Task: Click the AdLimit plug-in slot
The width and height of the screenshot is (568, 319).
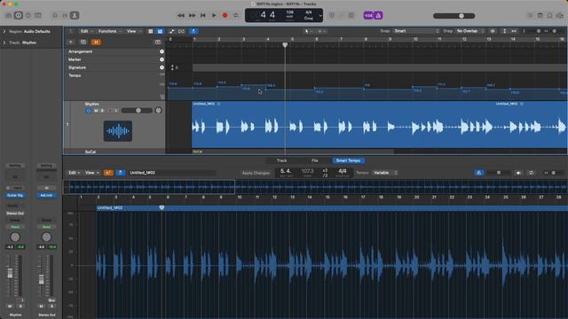Action: click(46, 195)
